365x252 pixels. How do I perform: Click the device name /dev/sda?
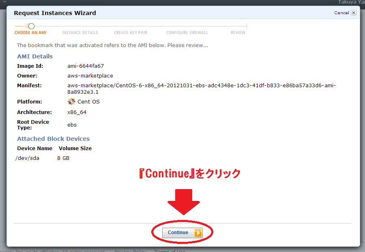pyautogui.click(x=27, y=158)
